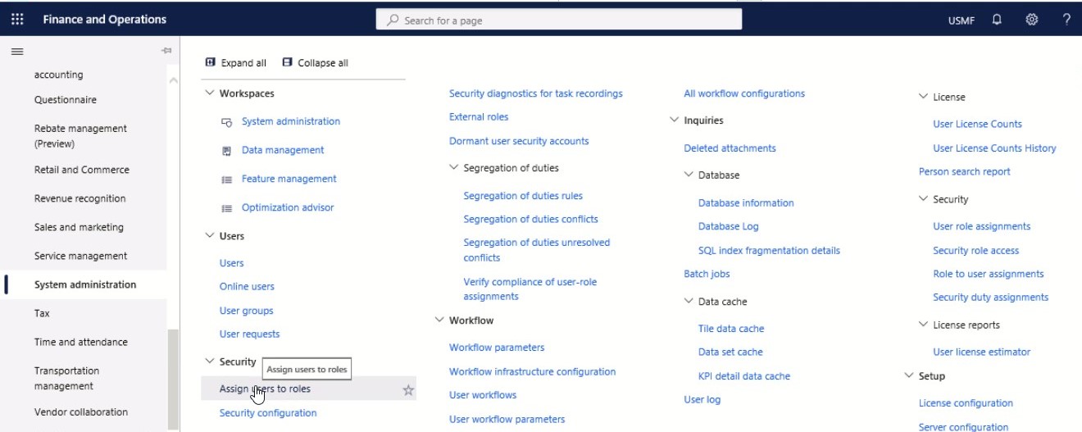Screen dimensions: 1082x432
Task: Open Tile data cache link
Action: click(731, 329)
